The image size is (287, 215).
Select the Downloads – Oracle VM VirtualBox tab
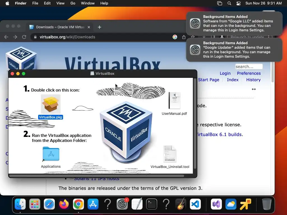60,27
